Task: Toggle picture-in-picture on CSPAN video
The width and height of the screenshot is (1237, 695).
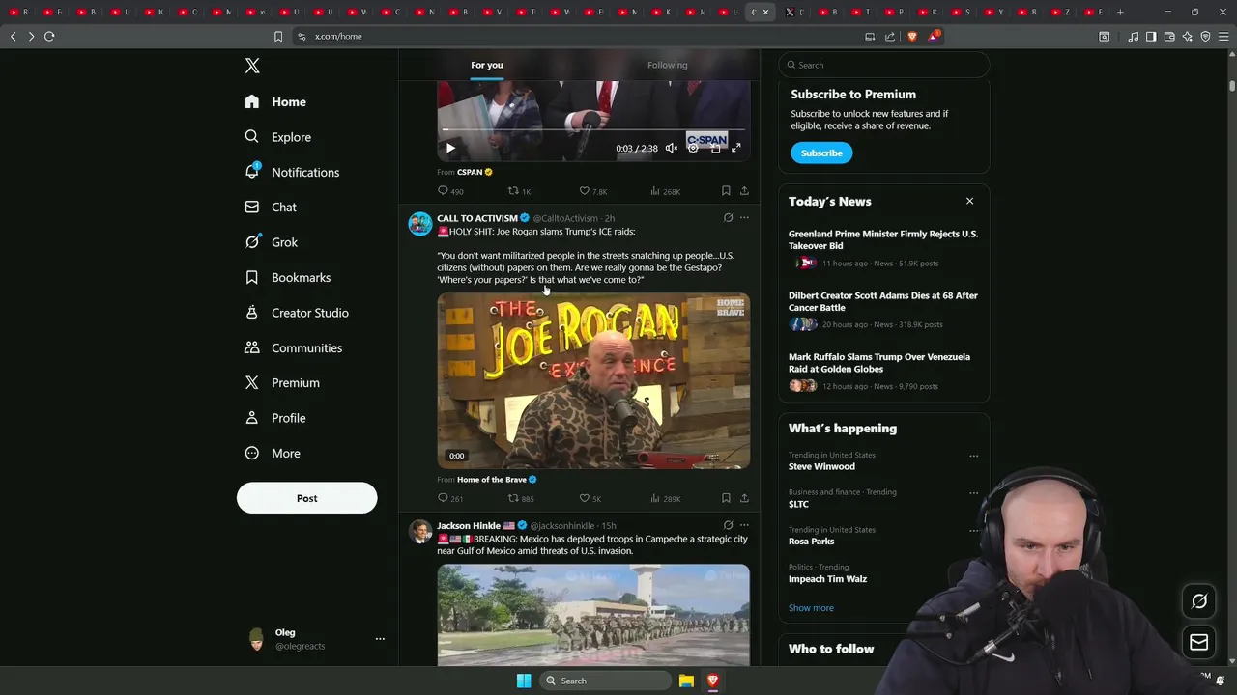Action: [715, 148]
